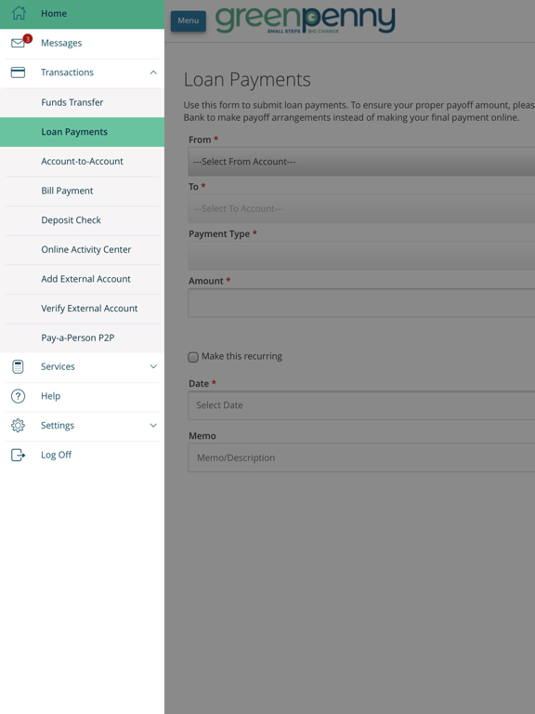Viewport: 535px width, 714px height.
Task: Click the Help label in the sidebar
Action: coord(50,396)
